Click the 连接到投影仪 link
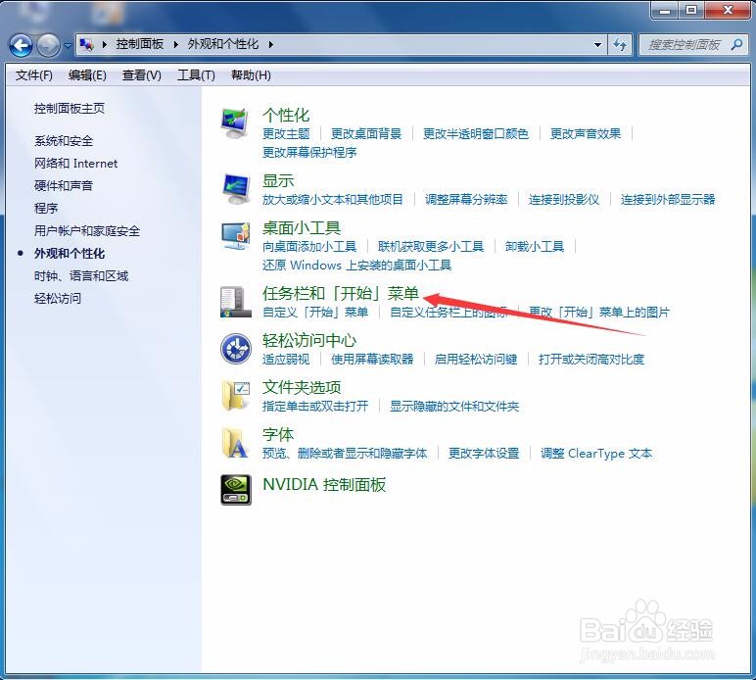The height and width of the screenshot is (680, 756). click(564, 199)
